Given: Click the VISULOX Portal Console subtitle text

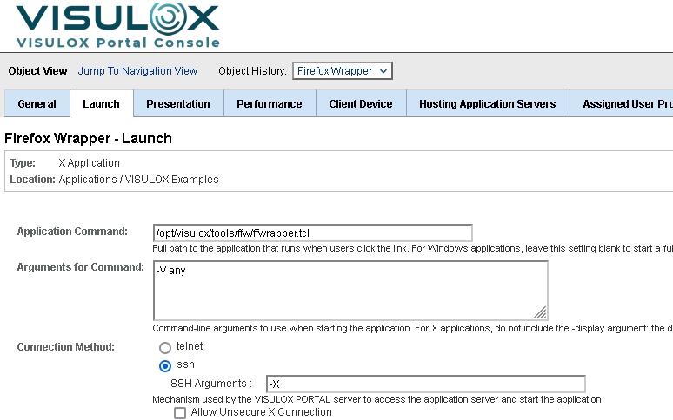Looking at the screenshot, I should (x=117, y=43).
